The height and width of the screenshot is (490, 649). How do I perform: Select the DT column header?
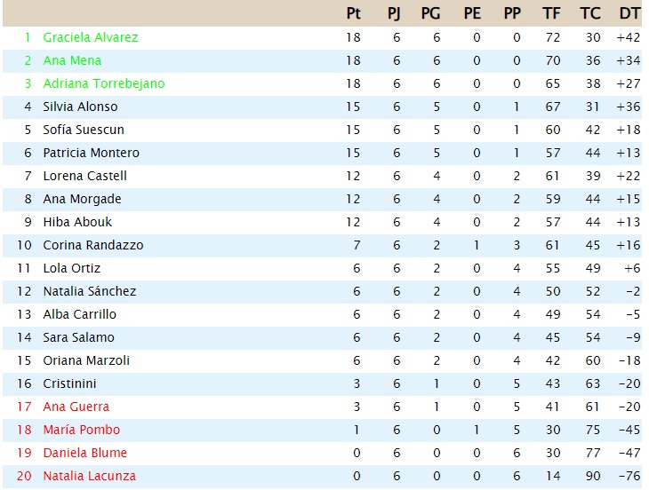pyautogui.click(x=629, y=13)
